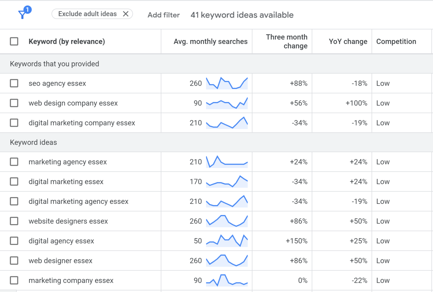Sort by Avg. monthly searches column
433x292 pixels.
point(210,41)
